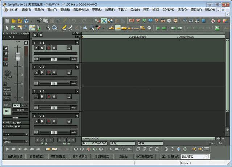This screenshot has width=232, height=167.
Task: Open the StMast output dropdown
Action: click(26, 142)
